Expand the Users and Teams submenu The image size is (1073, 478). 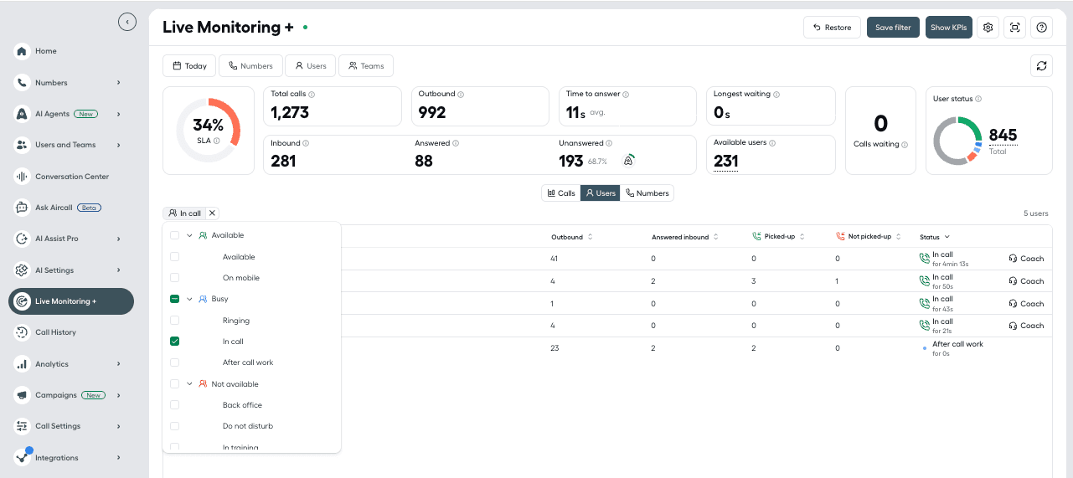point(119,145)
